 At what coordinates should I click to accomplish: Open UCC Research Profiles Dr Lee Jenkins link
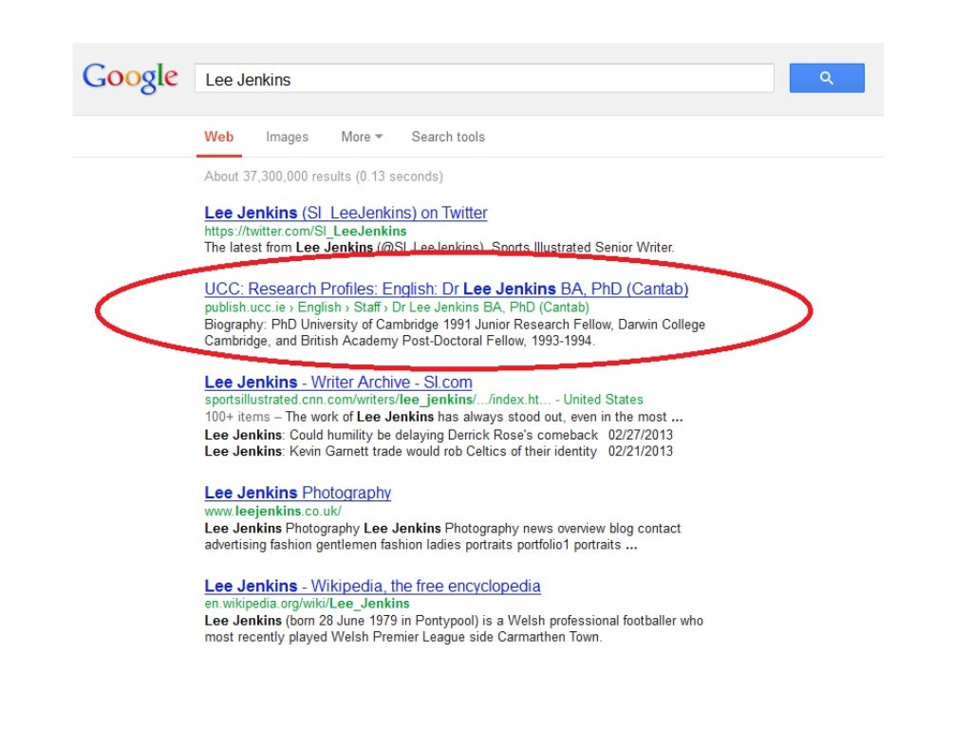coord(446,289)
